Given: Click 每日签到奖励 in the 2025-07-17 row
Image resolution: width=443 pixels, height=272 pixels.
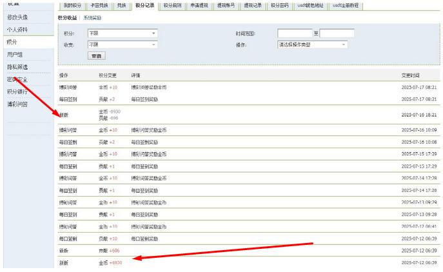Looking at the screenshot, I should coord(144,99).
